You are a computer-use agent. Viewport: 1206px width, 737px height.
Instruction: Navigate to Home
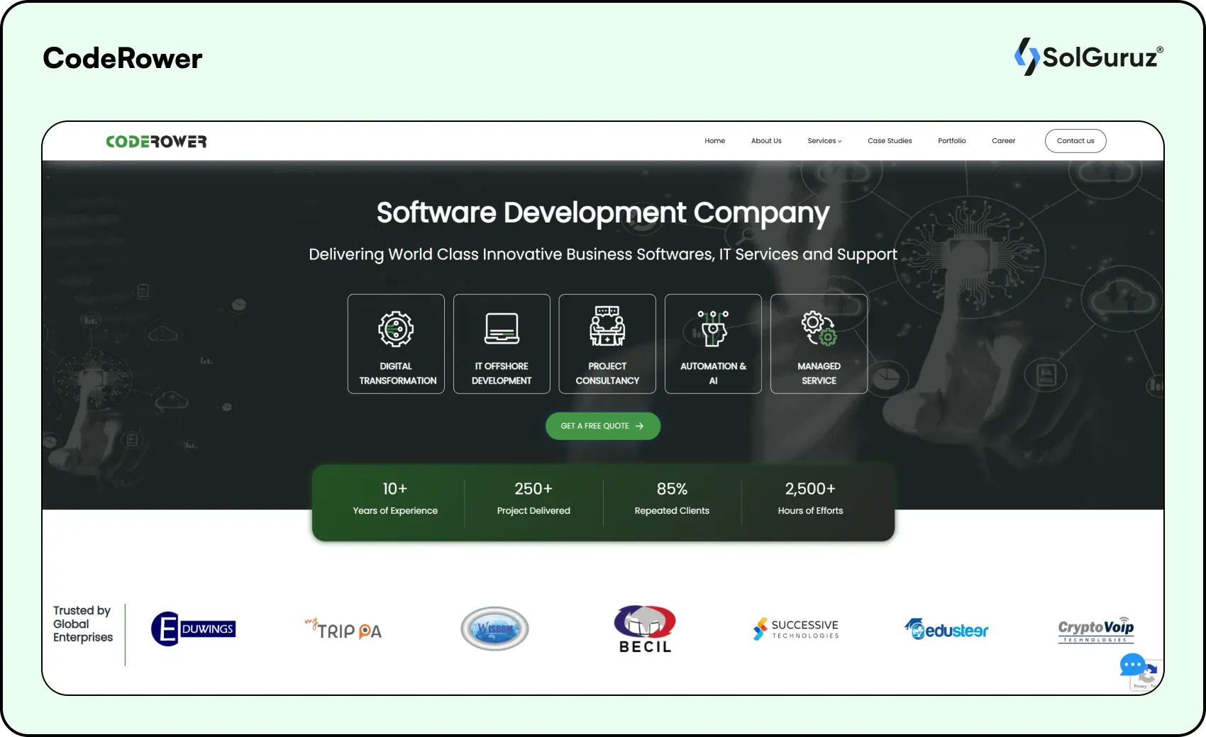[714, 140]
